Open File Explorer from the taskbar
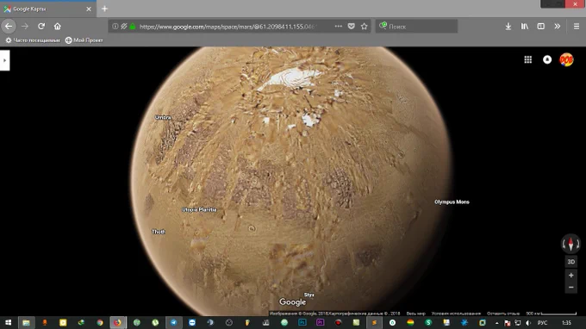This screenshot has height=329, width=586. pos(26,323)
